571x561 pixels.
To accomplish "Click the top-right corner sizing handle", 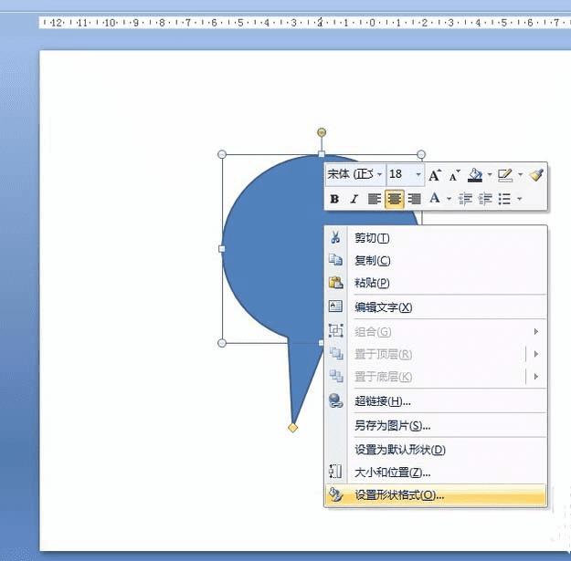I will coord(421,154).
